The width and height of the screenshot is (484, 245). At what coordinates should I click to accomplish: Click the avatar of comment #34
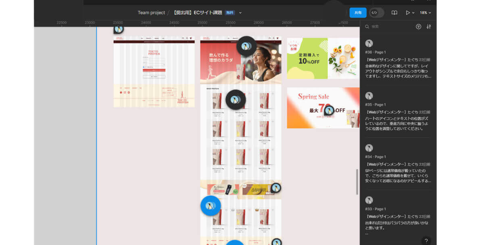[369, 148]
